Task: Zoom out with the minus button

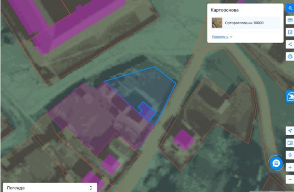Action: [290, 179]
